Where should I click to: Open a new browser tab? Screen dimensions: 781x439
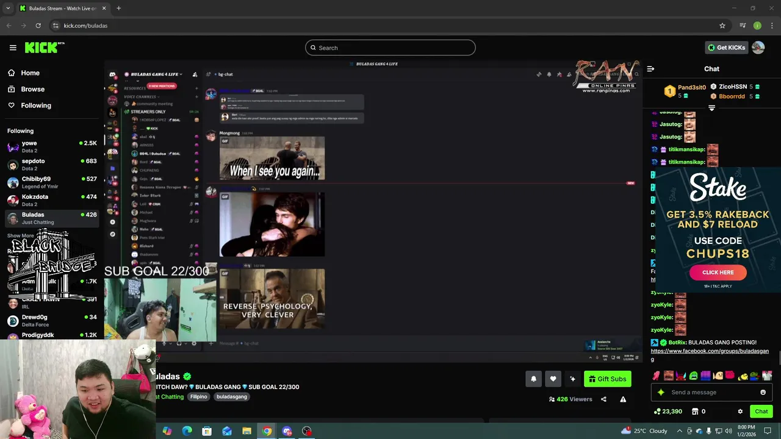(x=118, y=8)
